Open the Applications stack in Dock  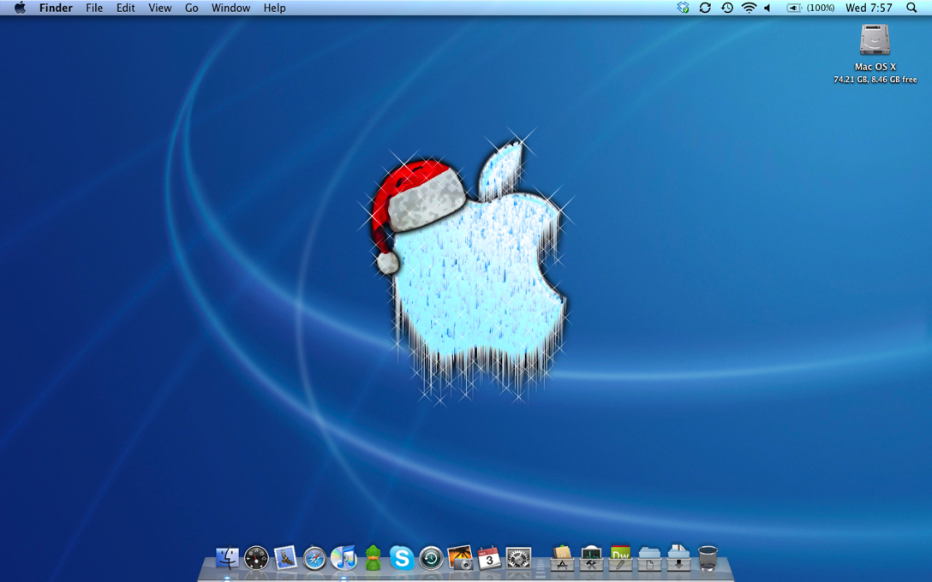pyautogui.click(x=562, y=558)
